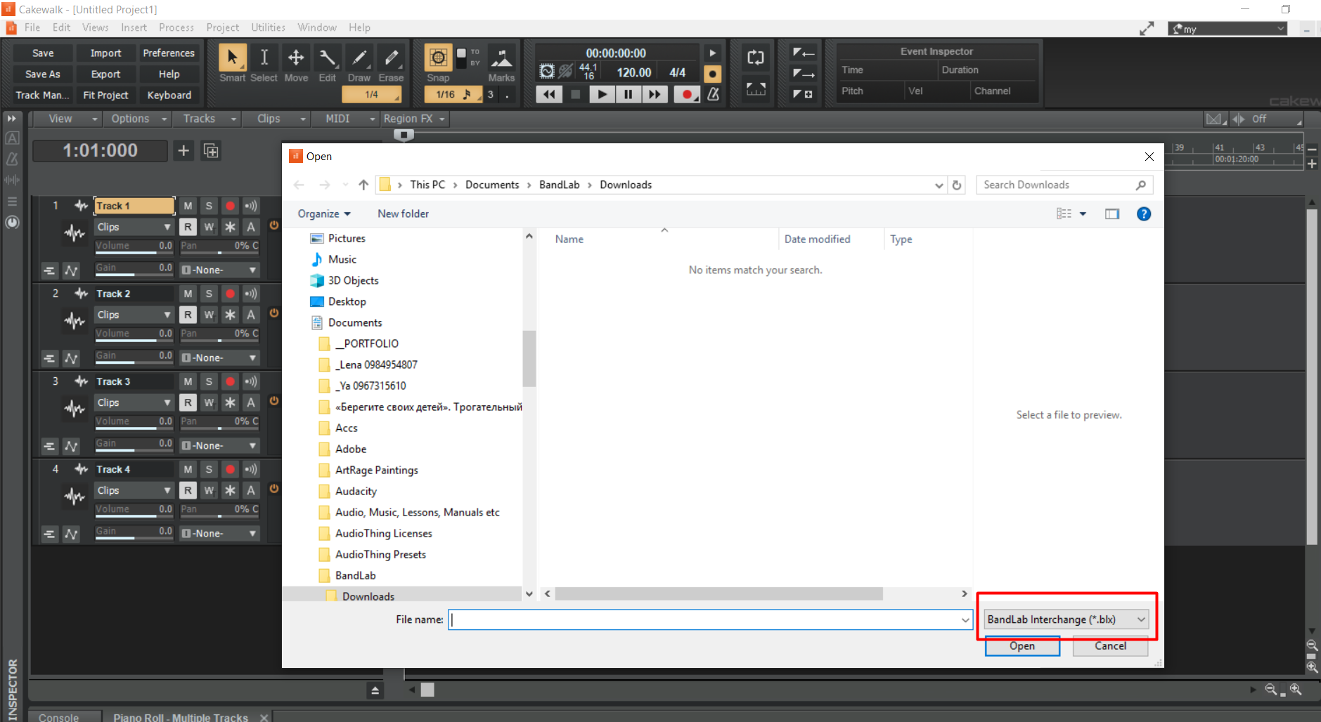
Task: Open the Music folder in navigation tree
Action: tap(342, 259)
